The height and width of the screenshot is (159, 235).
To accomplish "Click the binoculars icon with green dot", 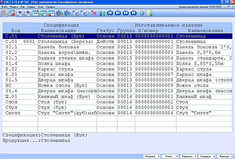I will coord(67,13).
